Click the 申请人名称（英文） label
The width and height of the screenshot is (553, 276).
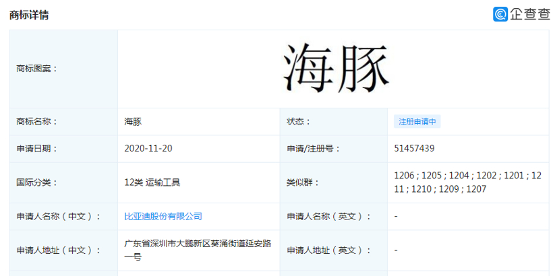(328, 216)
